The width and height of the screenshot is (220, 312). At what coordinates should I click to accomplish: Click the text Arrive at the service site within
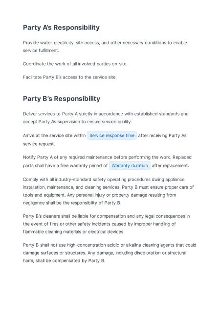pos(54,135)
